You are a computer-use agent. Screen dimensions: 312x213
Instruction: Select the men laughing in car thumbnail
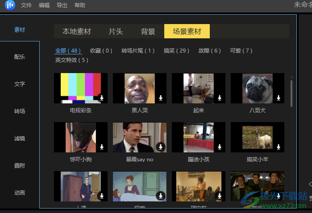258,186
